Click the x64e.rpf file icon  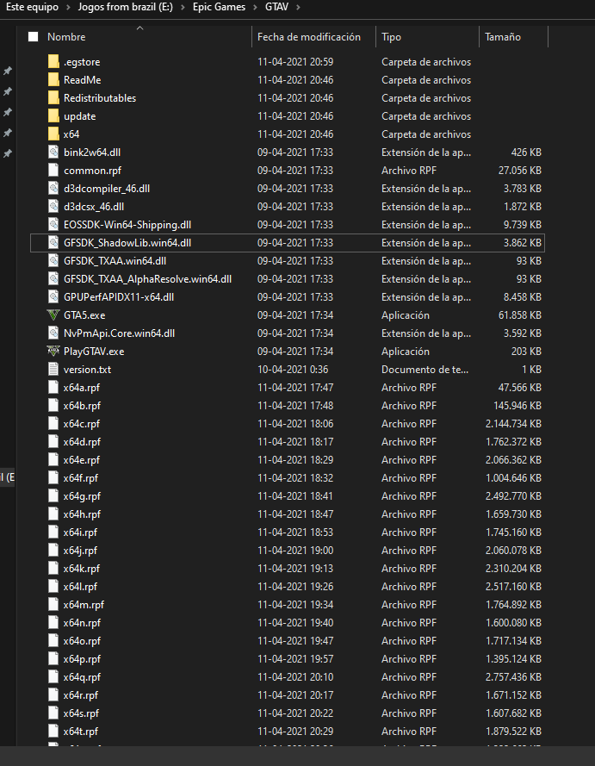coord(53,460)
